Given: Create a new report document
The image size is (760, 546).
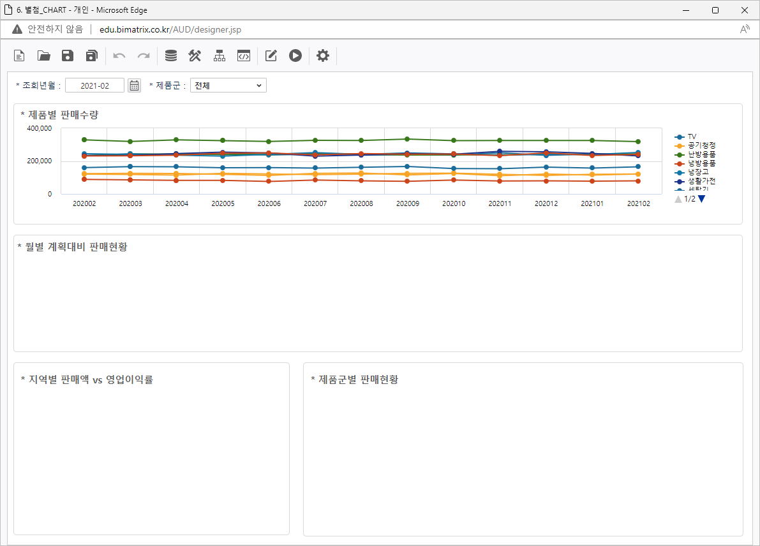Looking at the screenshot, I should [20, 56].
